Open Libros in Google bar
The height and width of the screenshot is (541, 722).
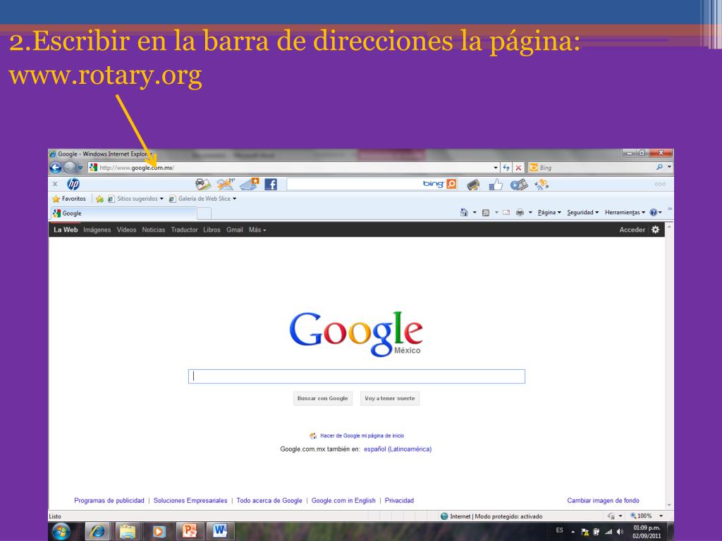pyautogui.click(x=212, y=230)
